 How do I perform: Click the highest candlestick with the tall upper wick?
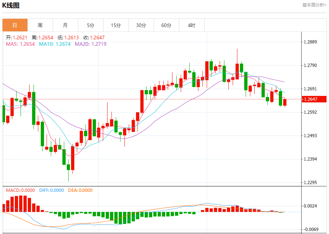click(237, 64)
